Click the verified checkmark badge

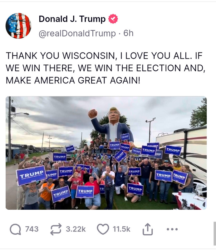[x=113, y=19]
